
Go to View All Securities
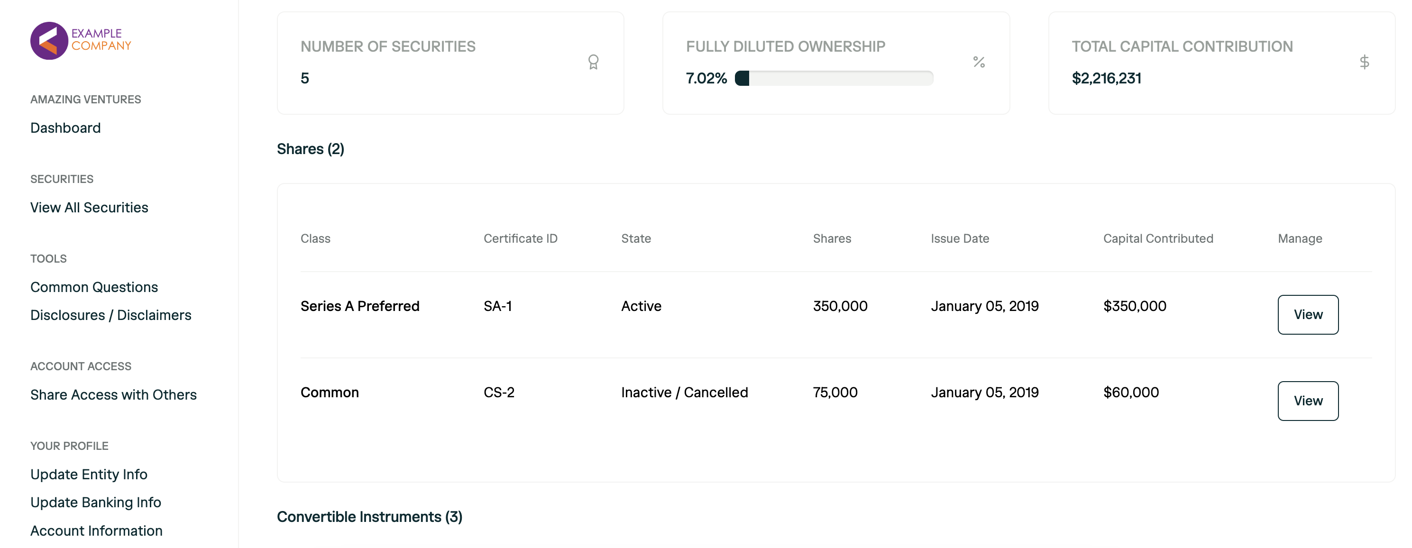pyautogui.click(x=89, y=207)
